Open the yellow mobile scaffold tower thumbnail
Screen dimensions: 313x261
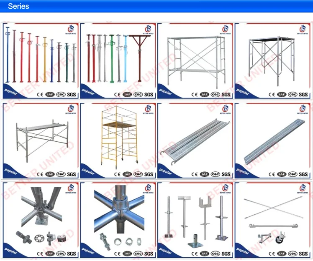[118, 141]
